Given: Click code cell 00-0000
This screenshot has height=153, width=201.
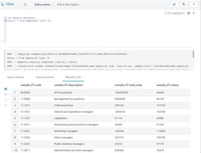Looking at the screenshot, I should (25, 93).
